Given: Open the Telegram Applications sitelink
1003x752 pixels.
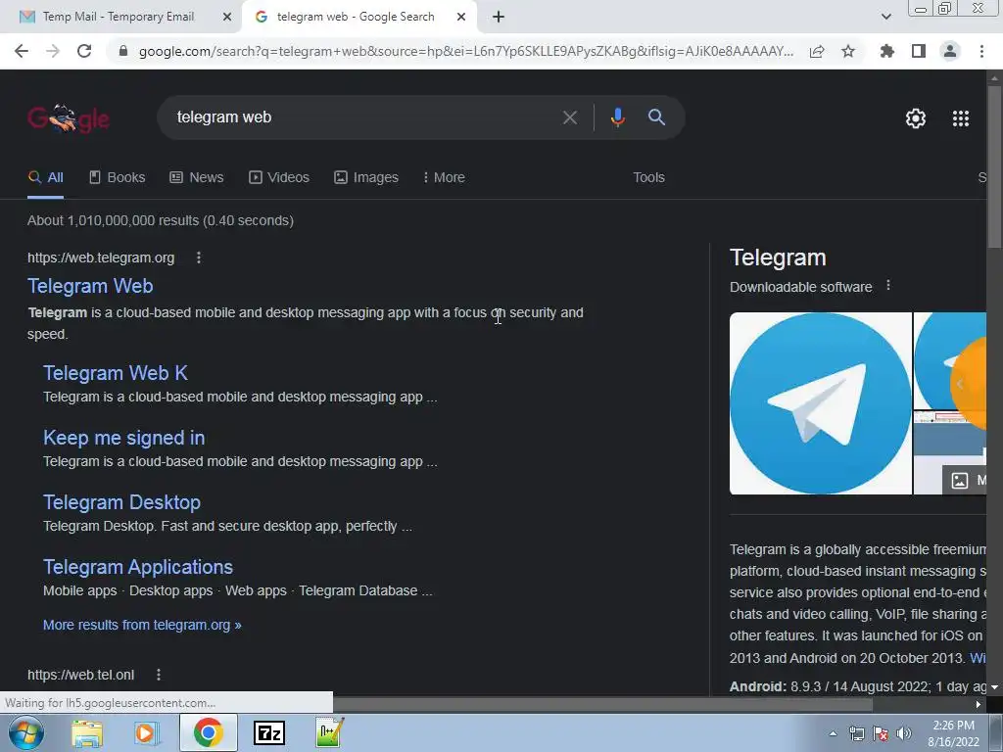Looking at the screenshot, I should (x=137, y=567).
